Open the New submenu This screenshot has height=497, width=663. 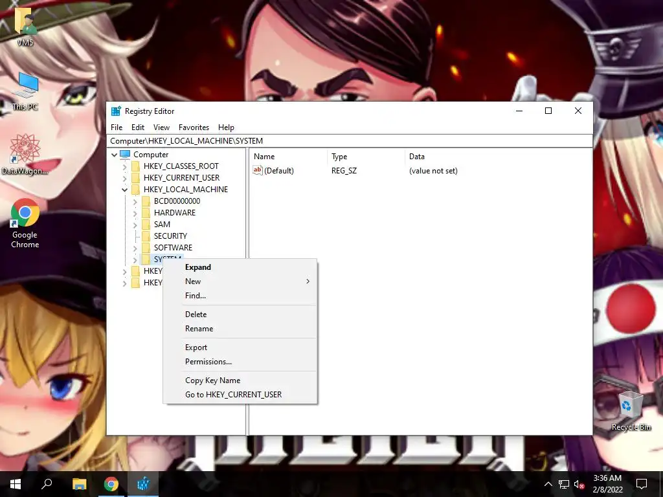[240, 282]
